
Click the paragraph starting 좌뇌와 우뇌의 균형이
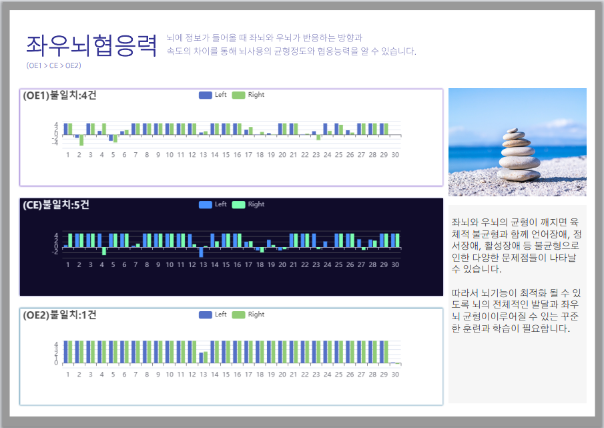[517, 246]
